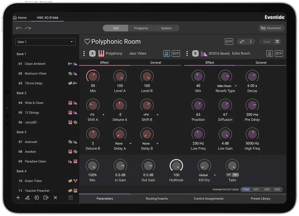Screen dimensions: 299x216
Task: Rename the program using the pencil icon
Action: pos(27,198)
